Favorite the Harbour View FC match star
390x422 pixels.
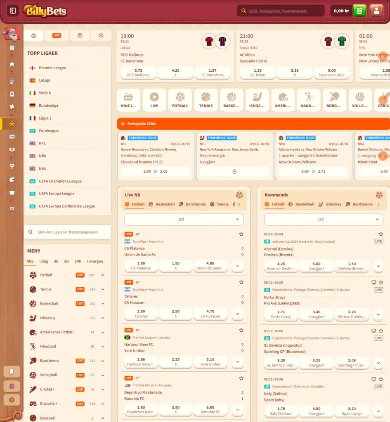point(241,330)
